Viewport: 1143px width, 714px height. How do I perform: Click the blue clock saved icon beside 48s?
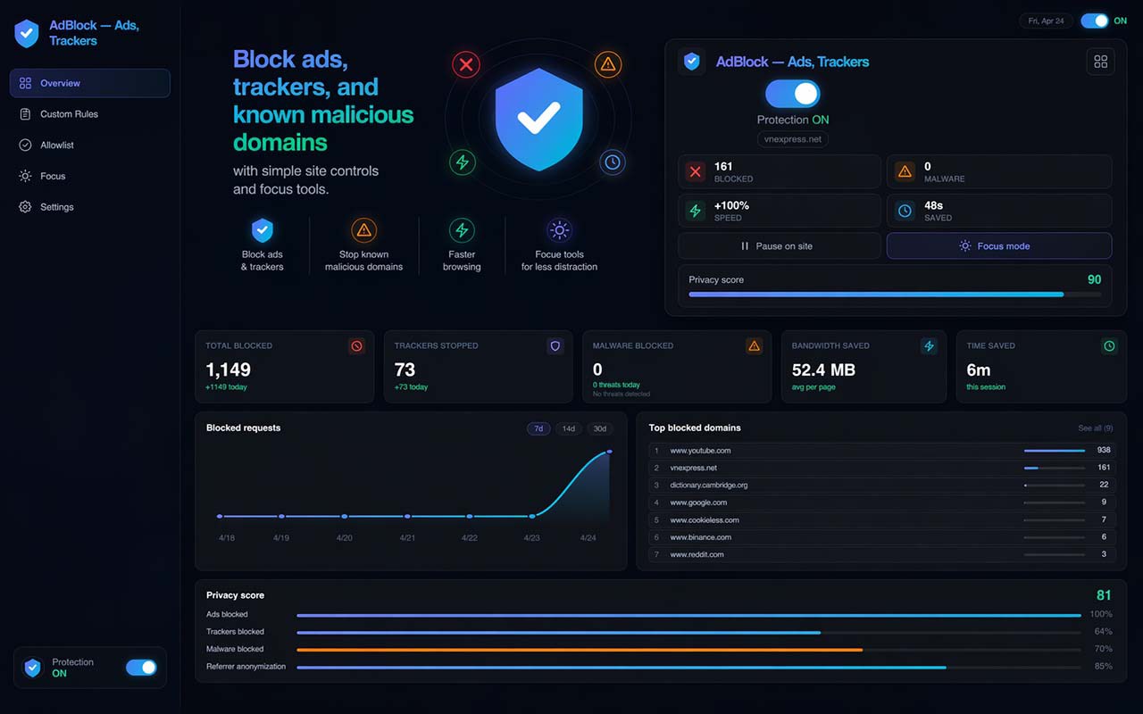point(905,211)
